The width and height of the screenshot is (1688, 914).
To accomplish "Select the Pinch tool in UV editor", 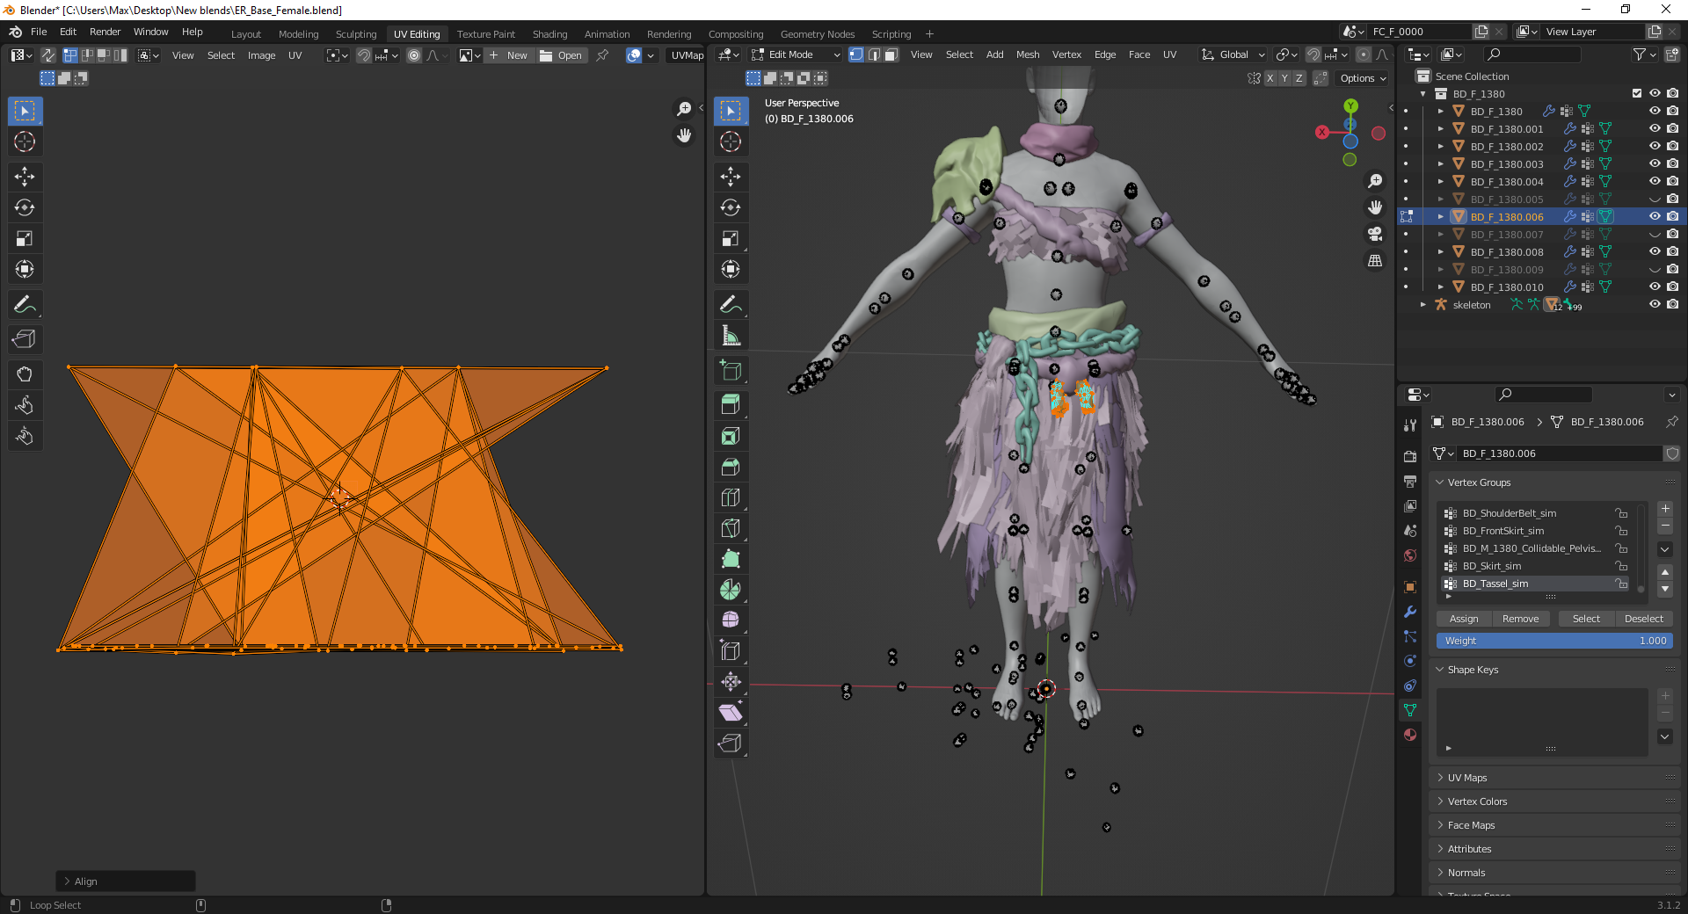I will click(x=25, y=436).
